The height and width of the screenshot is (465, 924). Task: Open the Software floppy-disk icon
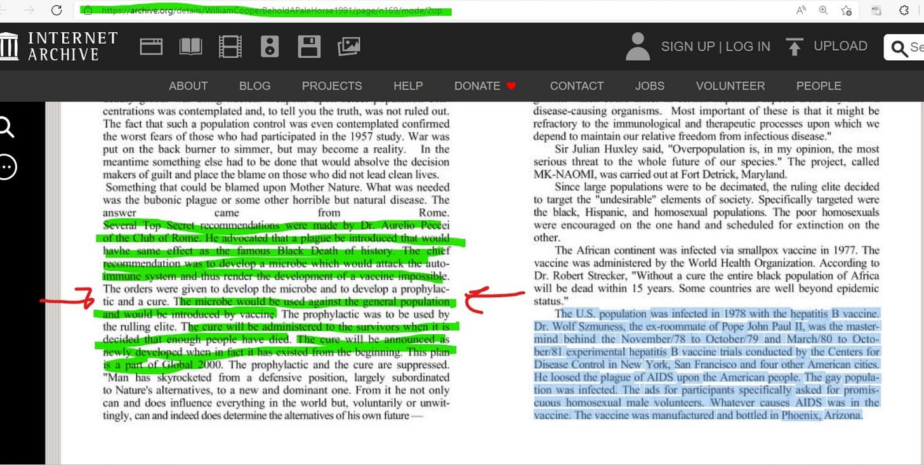[309, 46]
